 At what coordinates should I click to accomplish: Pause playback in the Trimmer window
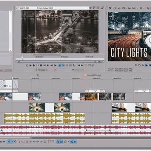pyautogui.click(x=37, y=65)
